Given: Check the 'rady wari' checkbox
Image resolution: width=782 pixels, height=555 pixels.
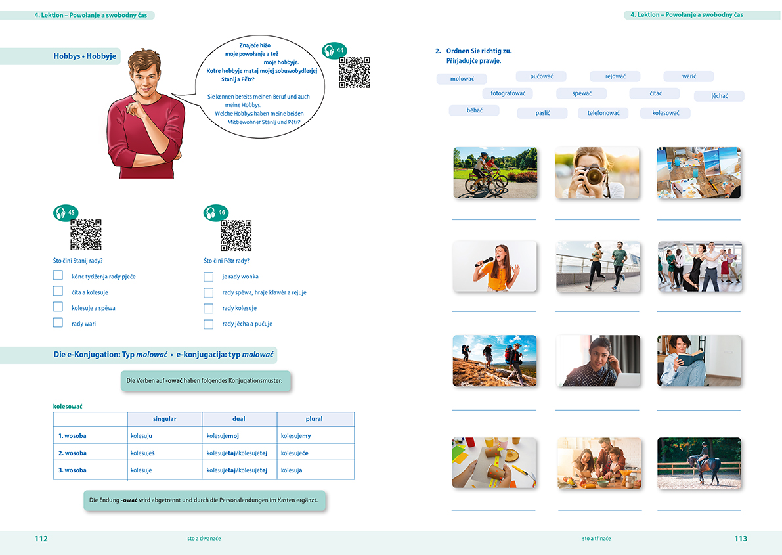Looking at the screenshot, I should coord(58,322).
